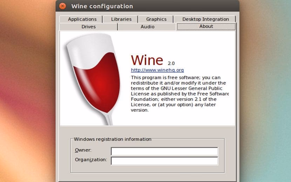This screenshot has height=182, width=291.
Task: Click the GNU Lesser General Public license text
Action: coord(180,94)
